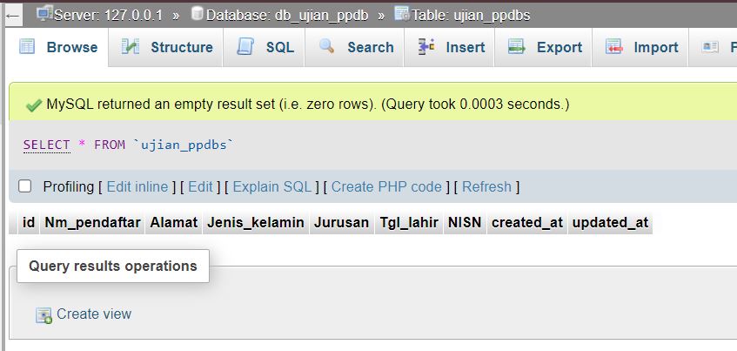
Task: Open the Explain SQL link
Action: [271, 186]
